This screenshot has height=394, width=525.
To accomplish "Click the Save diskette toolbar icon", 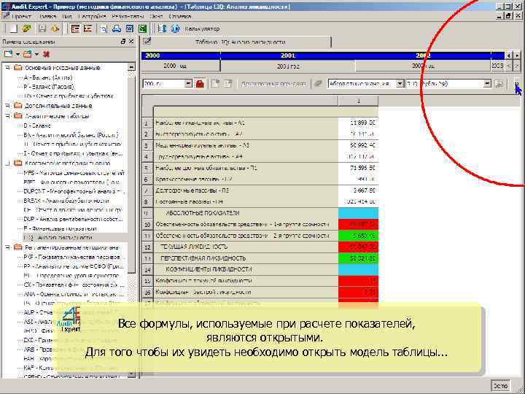I will tap(42, 28).
